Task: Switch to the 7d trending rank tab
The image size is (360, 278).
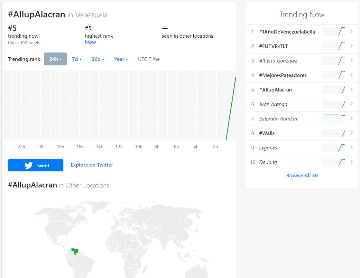Action: click(x=77, y=59)
